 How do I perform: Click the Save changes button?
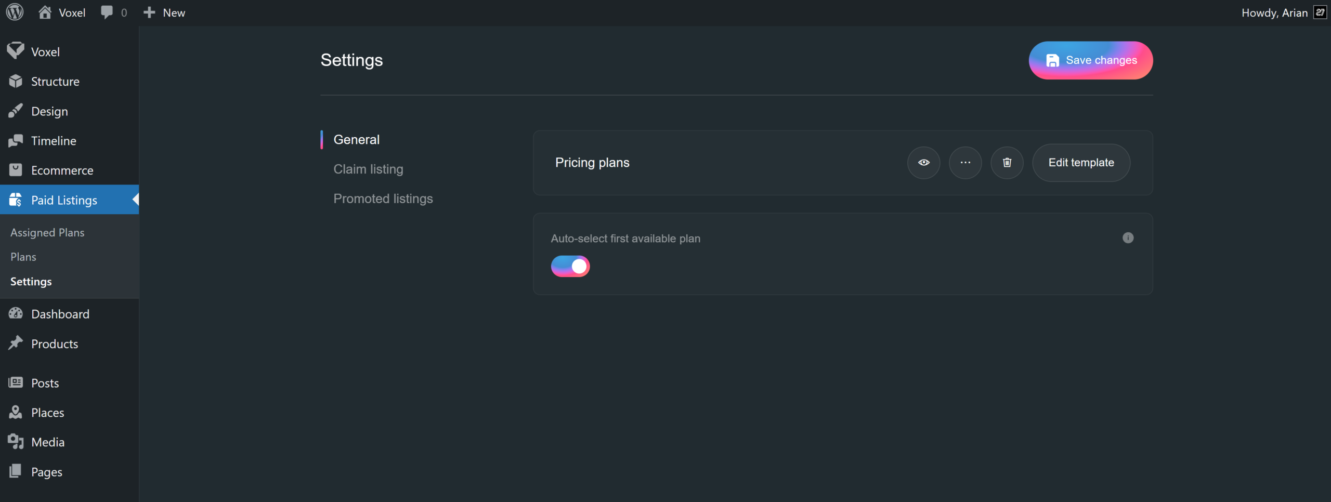tap(1090, 60)
